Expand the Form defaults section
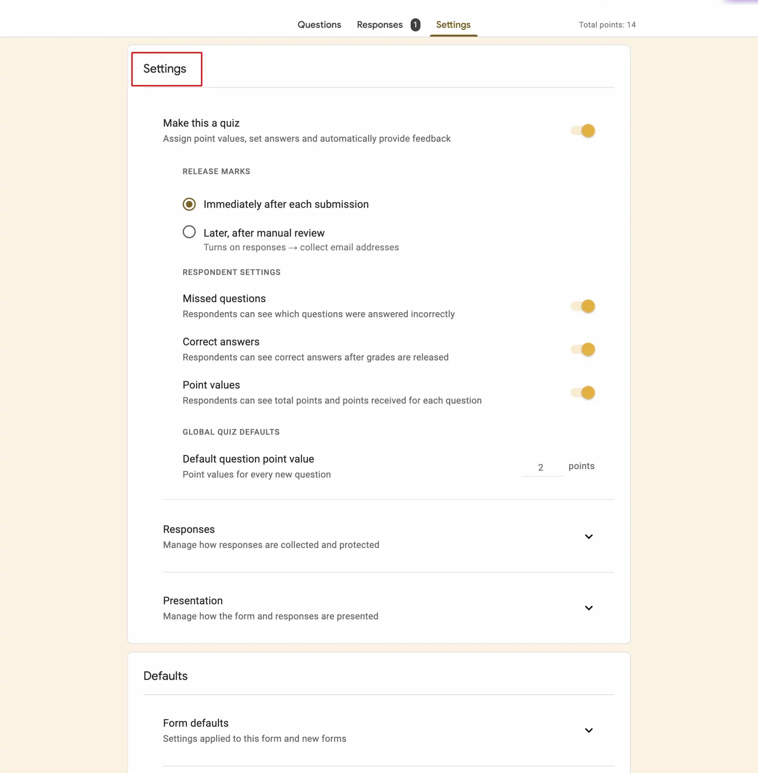Image resolution: width=758 pixels, height=773 pixels. pyautogui.click(x=589, y=730)
